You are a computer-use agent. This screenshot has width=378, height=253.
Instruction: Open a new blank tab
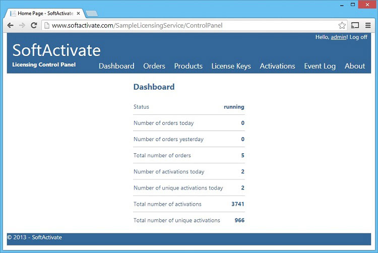[x=92, y=14]
